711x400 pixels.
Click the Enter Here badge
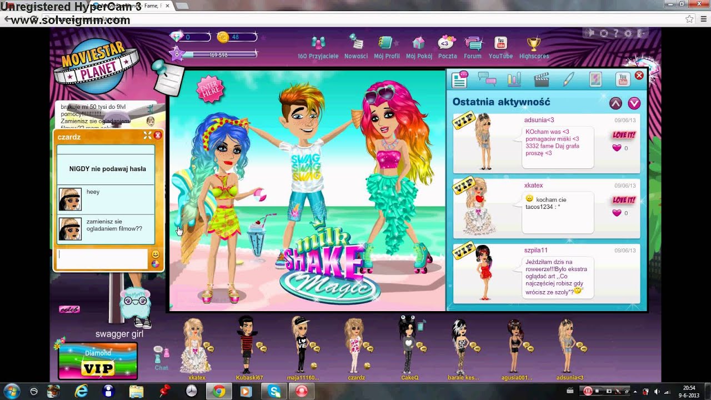click(x=209, y=88)
